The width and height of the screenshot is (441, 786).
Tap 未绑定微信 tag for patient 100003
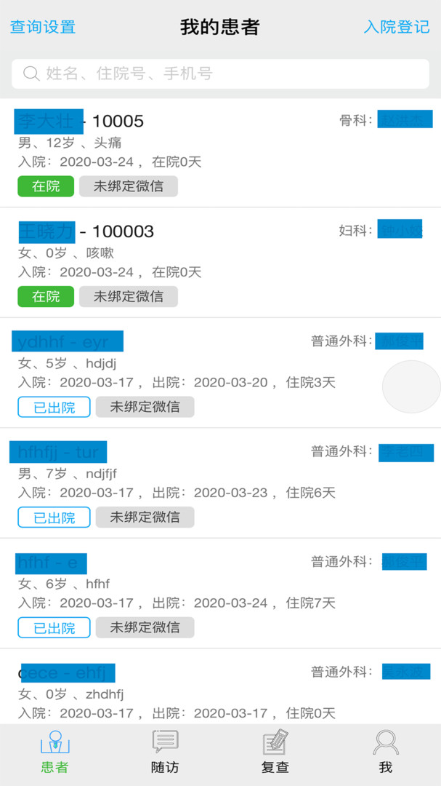(129, 296)
